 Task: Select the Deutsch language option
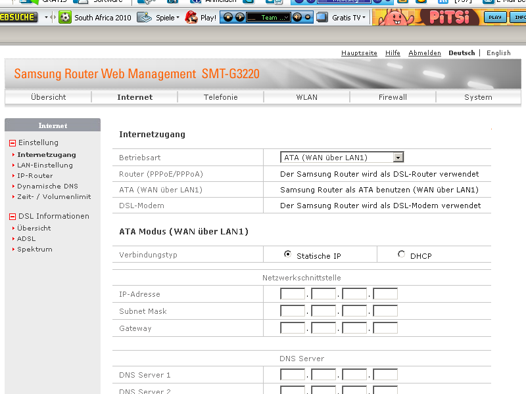tap(462, 53)
